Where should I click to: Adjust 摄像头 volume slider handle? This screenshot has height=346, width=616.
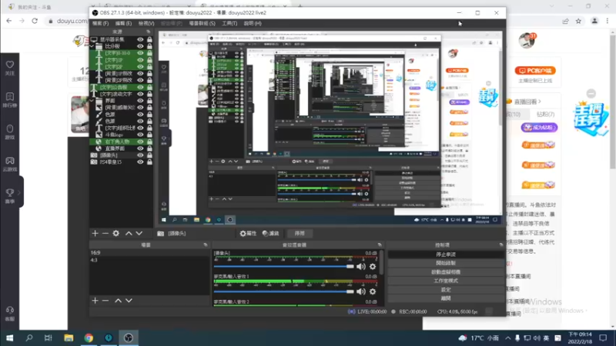point(350,266)
